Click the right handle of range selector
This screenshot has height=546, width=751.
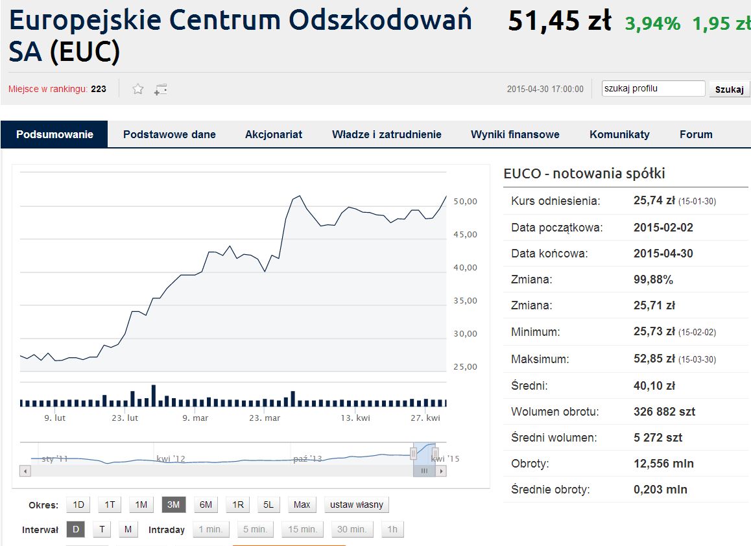pos(435,453)
